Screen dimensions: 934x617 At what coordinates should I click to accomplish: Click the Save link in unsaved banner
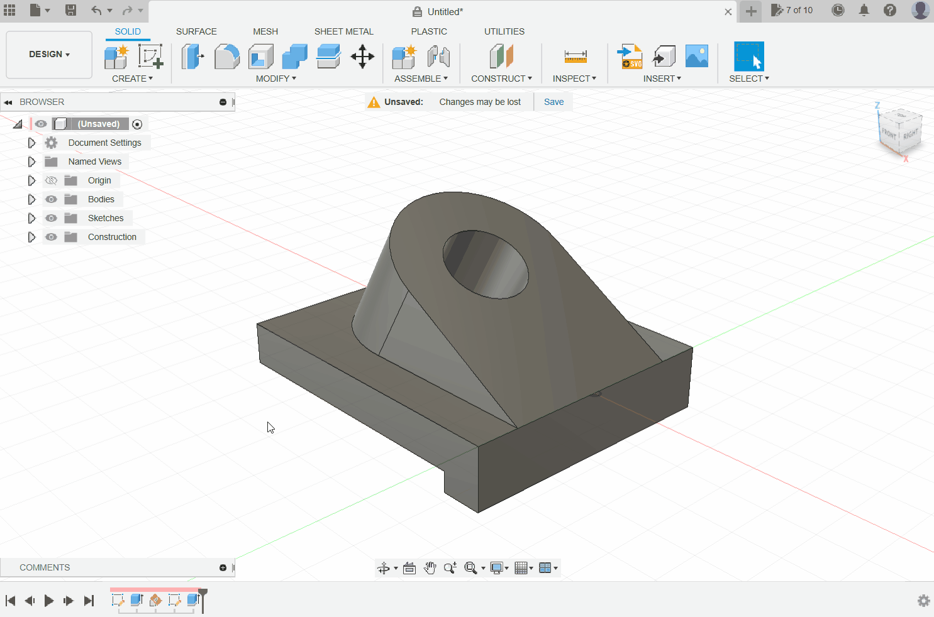(553, 102)
